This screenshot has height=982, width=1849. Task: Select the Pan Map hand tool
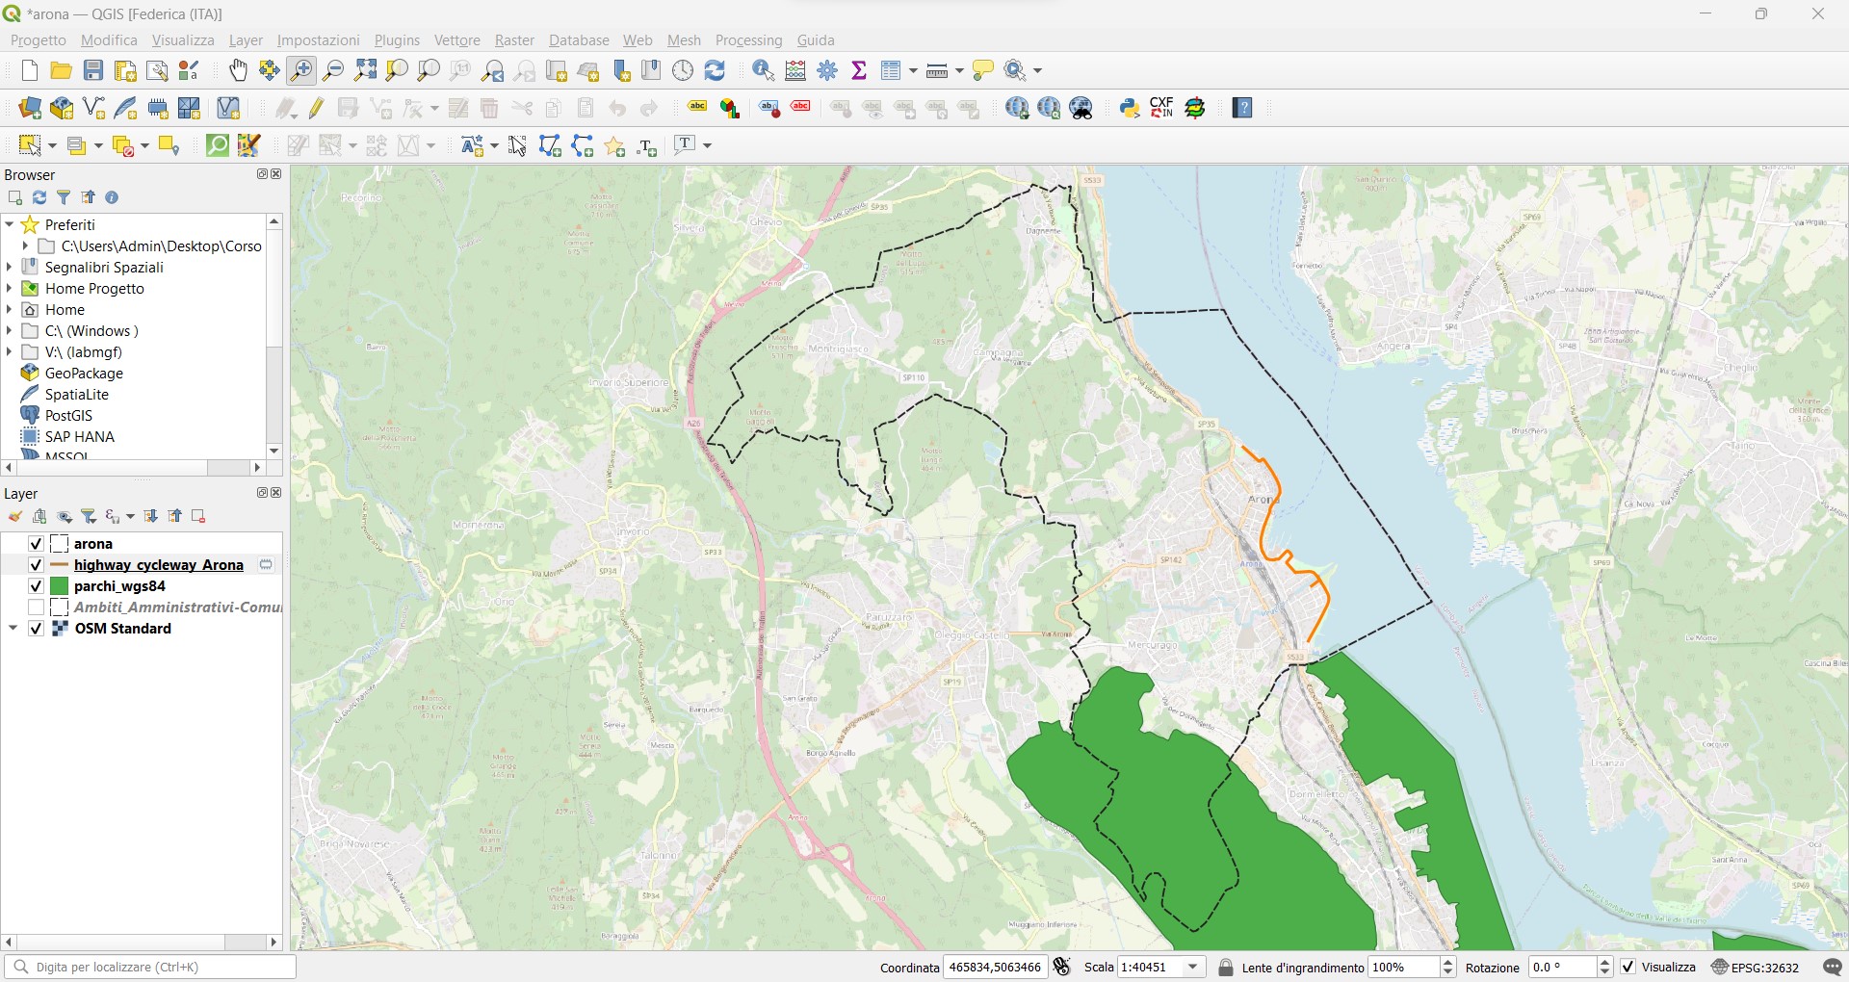point(238,70)
